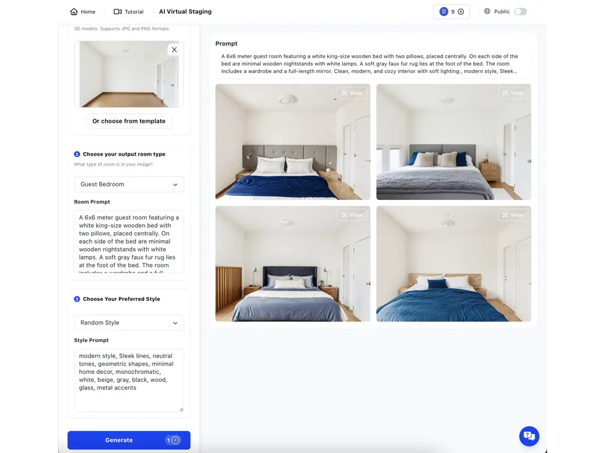View the bottom-left navy headboard result
605x453 pixels.
(352, 215)
